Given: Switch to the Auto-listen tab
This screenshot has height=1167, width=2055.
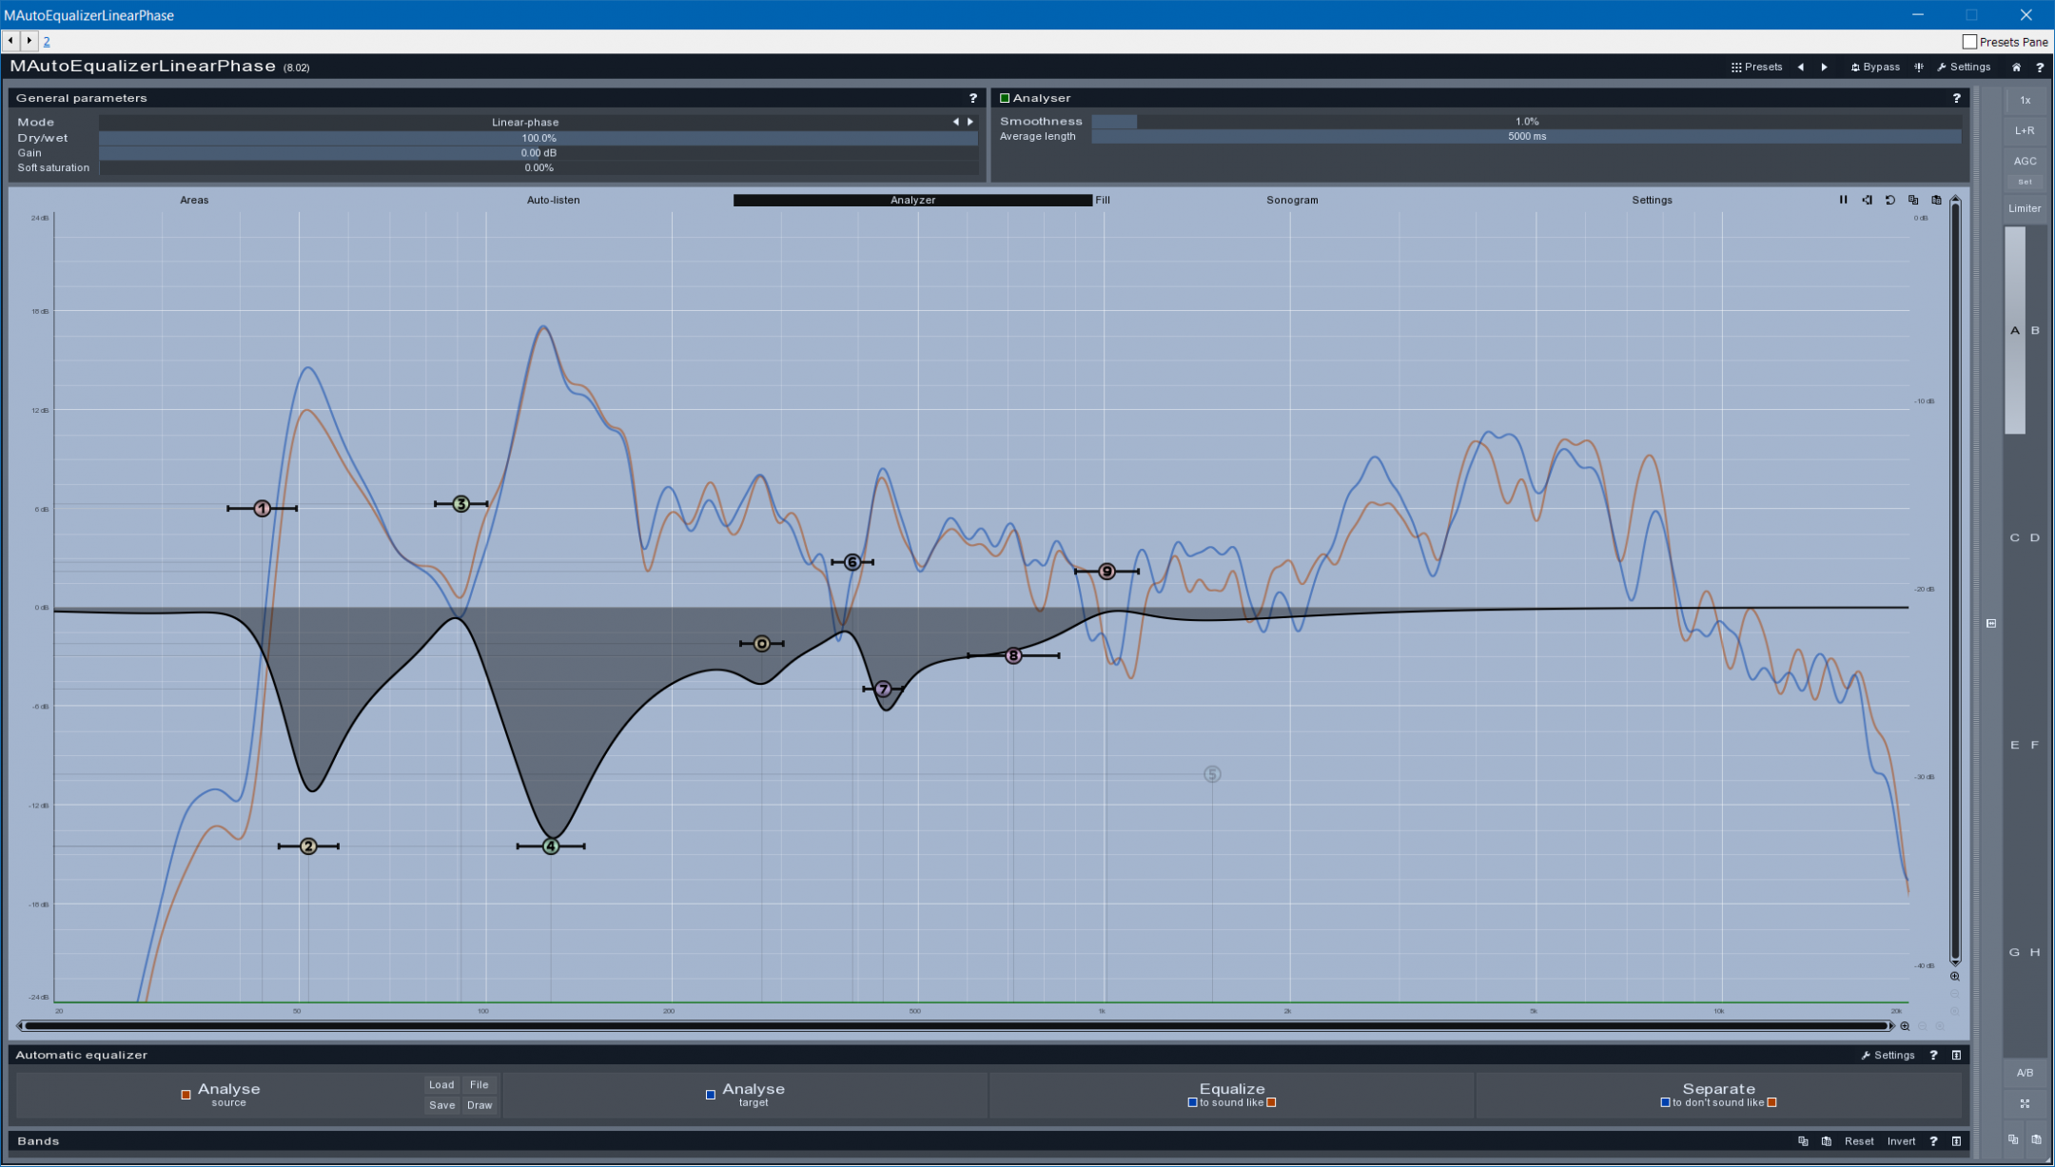Looking at the screenshot, I should (553, 200).
